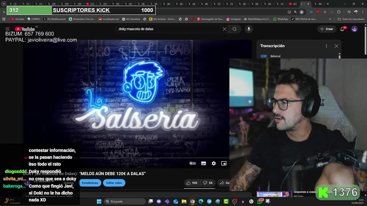
Task: Like the video with 945 likes
Action: 192,183
